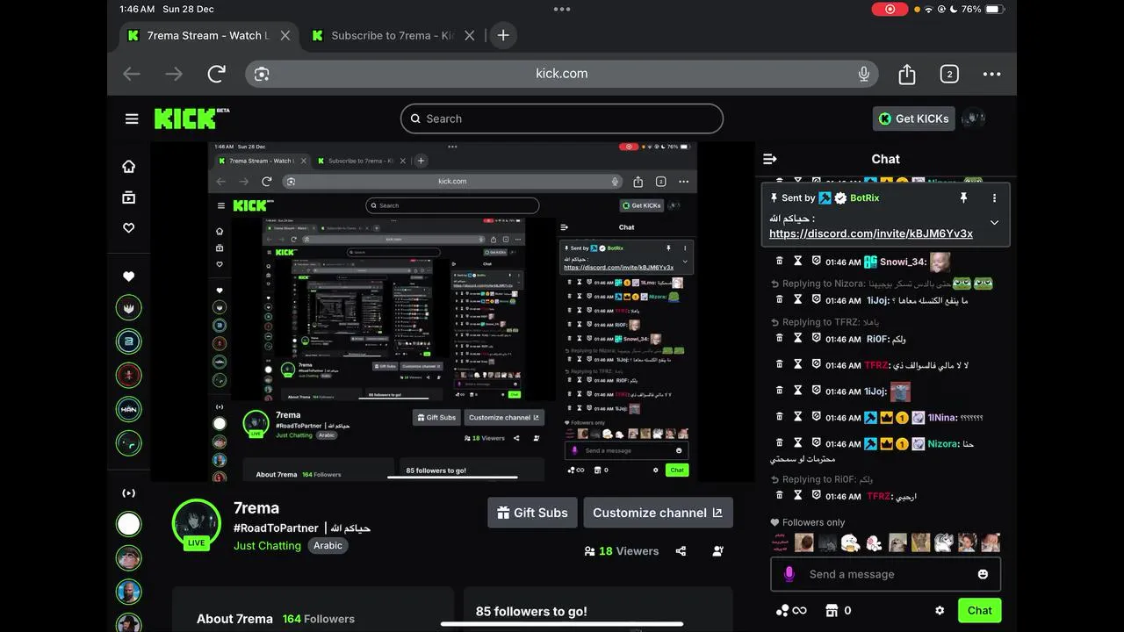Open the tab switcher showing 2
Viewport: 1124px width, 632px height.
tap(949, 74)
